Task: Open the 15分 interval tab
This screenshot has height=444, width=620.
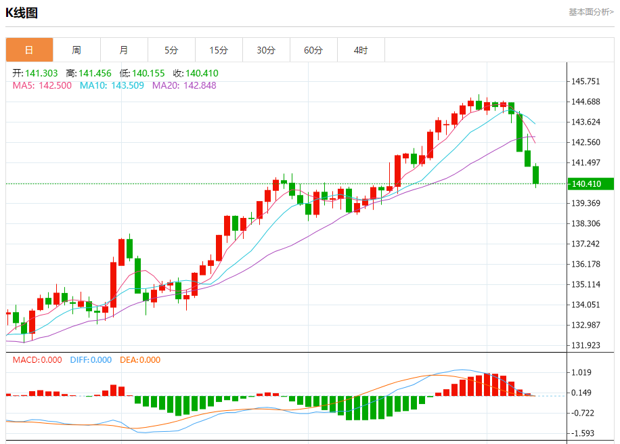Action: tap(219, 50)
